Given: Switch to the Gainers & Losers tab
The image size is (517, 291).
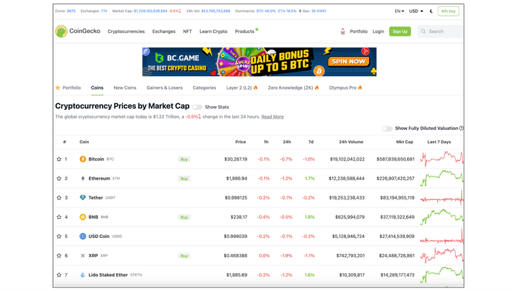Looking at the screenshot, I should point(164,87).
